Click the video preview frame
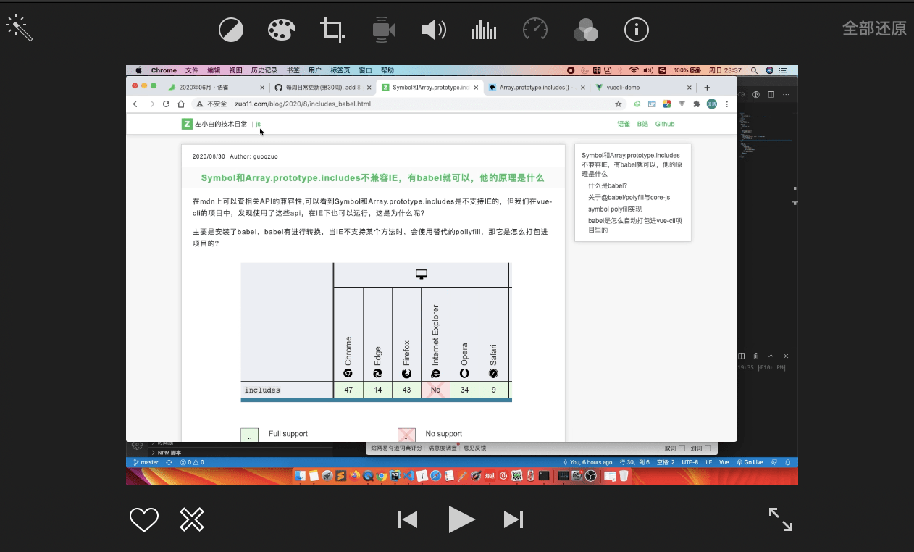Image resolution: width=914 pixels, height=552 pixels. pyautogui.click(x=461, y=275)
